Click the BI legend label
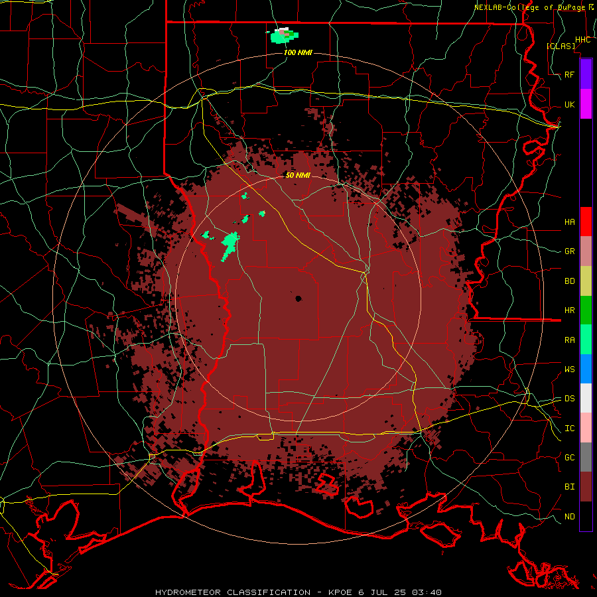The height and width of the screenshot is (597, 597). point(569,487)
